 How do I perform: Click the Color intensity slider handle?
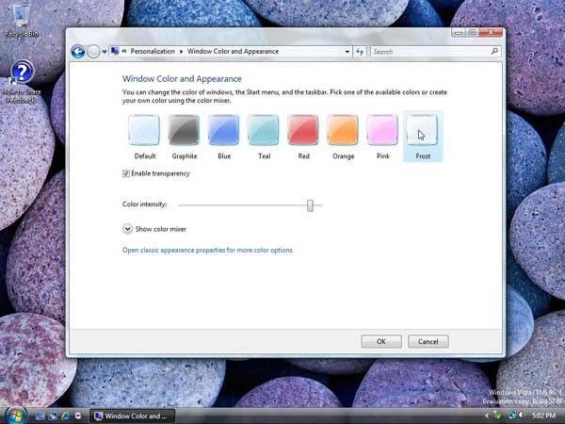(x=310, y=205)
